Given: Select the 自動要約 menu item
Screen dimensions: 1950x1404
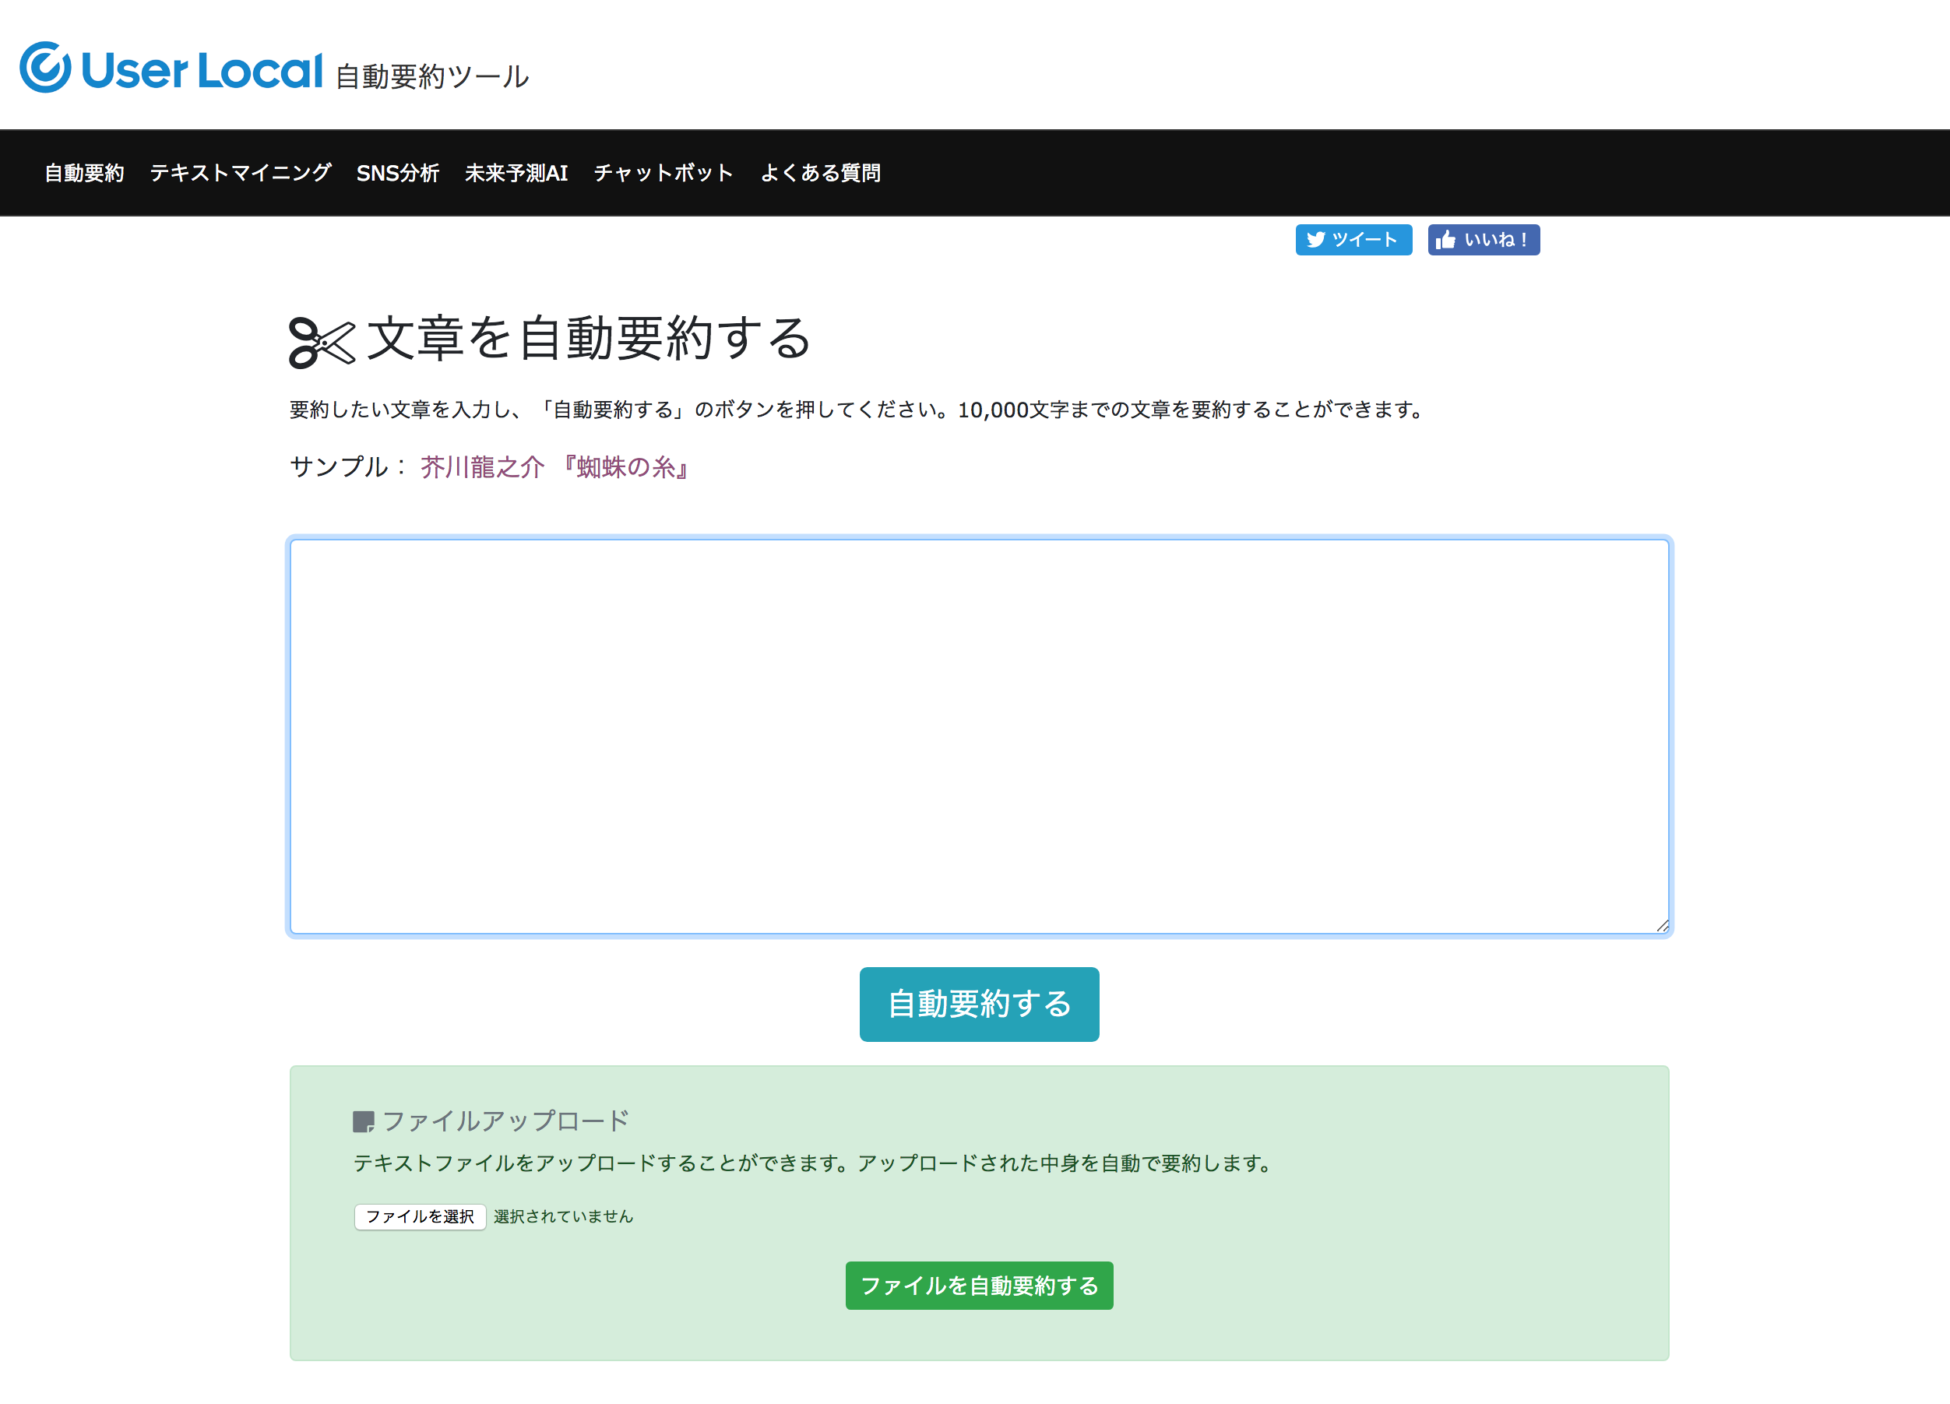Looking at the screenshot, I should click(84, 173).
